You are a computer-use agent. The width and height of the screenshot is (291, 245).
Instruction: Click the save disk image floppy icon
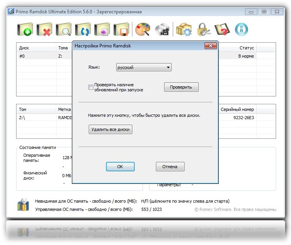[x=121, y=30]
